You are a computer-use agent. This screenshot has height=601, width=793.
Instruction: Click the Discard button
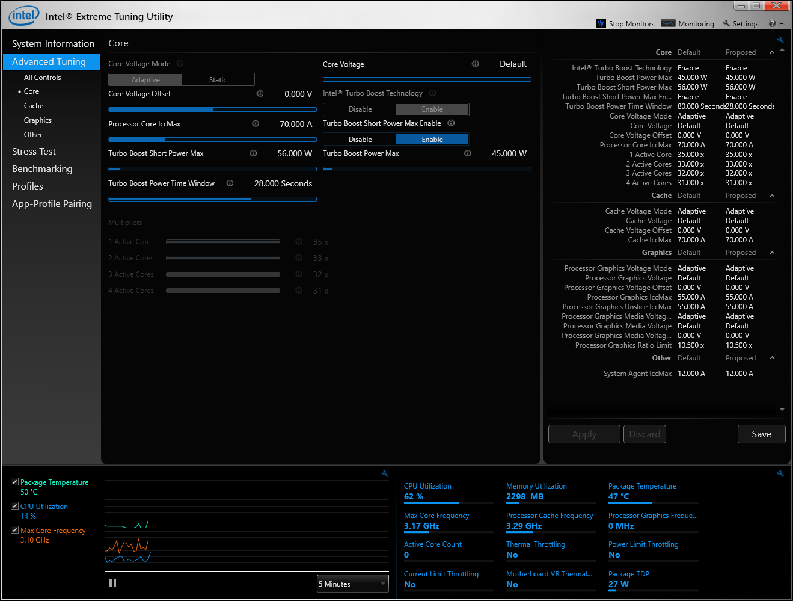coord(645,434)
